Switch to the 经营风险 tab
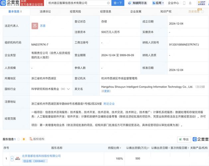 [x=75, y=12]
